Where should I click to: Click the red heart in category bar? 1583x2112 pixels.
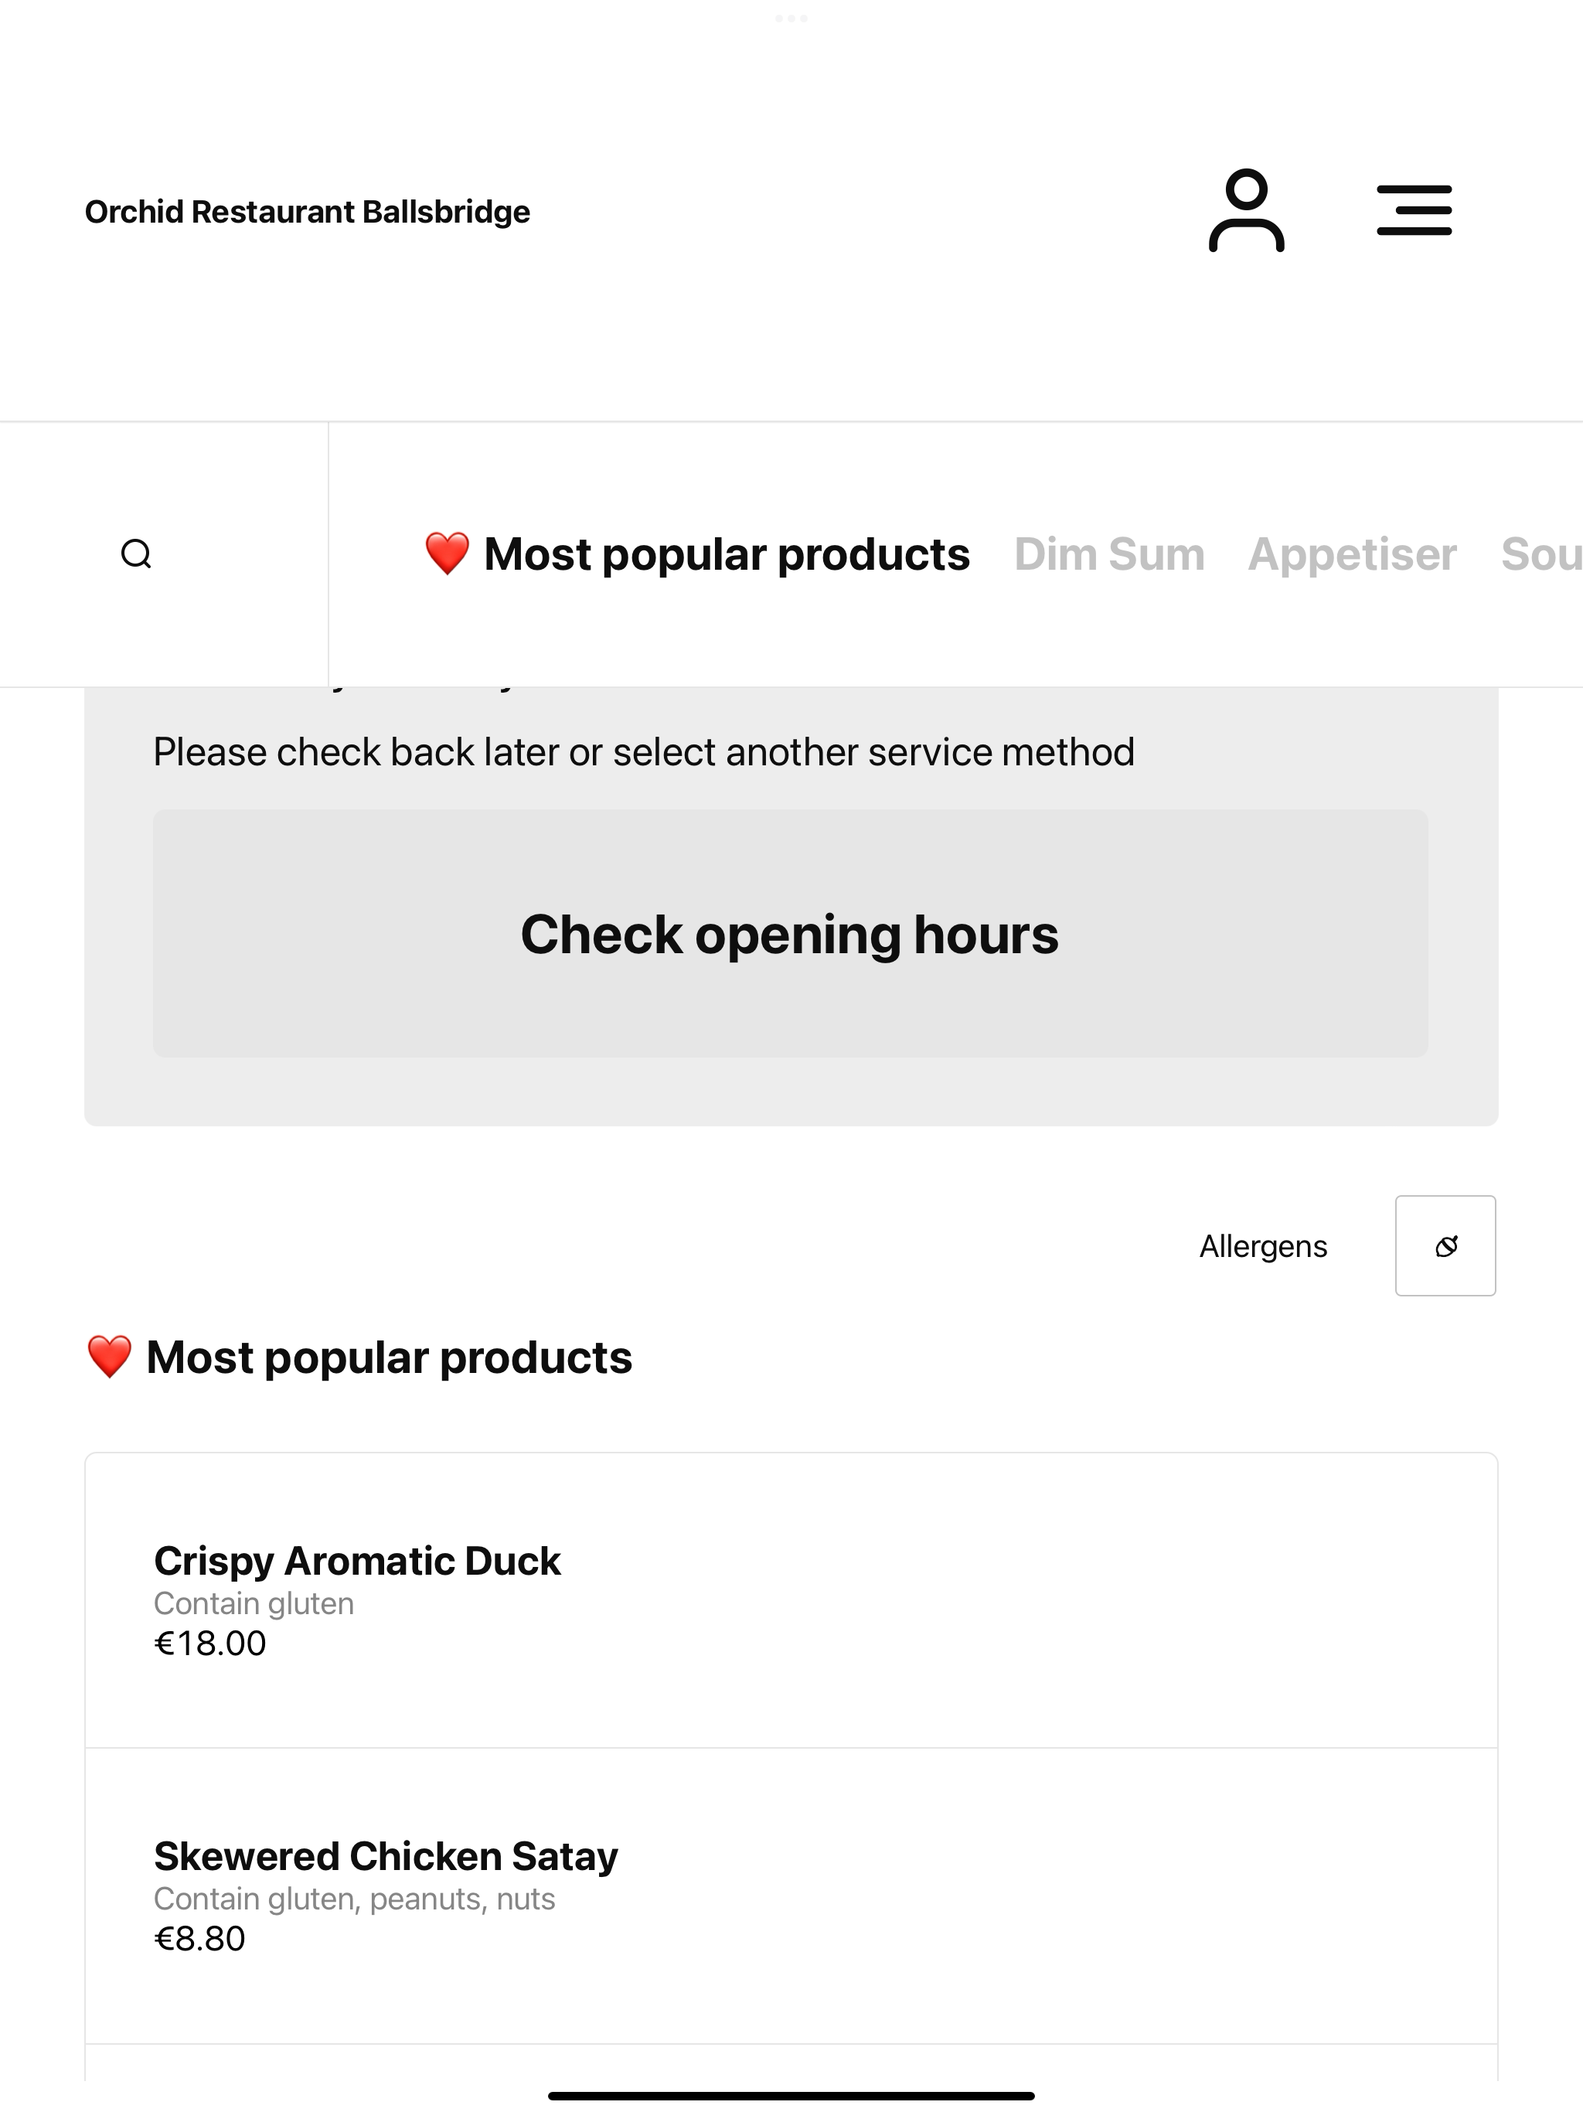[447, 554]
